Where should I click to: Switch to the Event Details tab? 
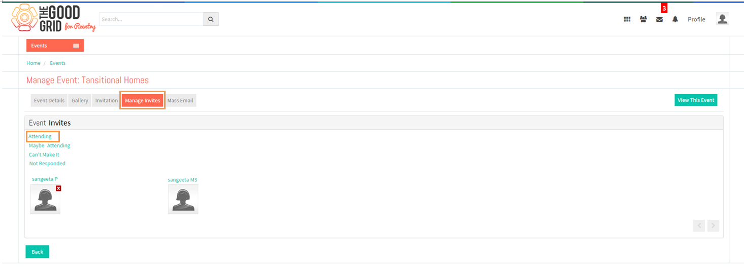(x=49, y=100)
